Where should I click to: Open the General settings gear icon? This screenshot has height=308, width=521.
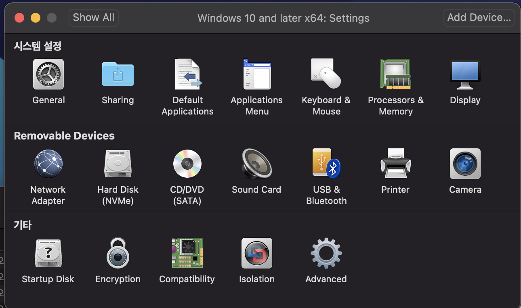(x=48, y=74)
